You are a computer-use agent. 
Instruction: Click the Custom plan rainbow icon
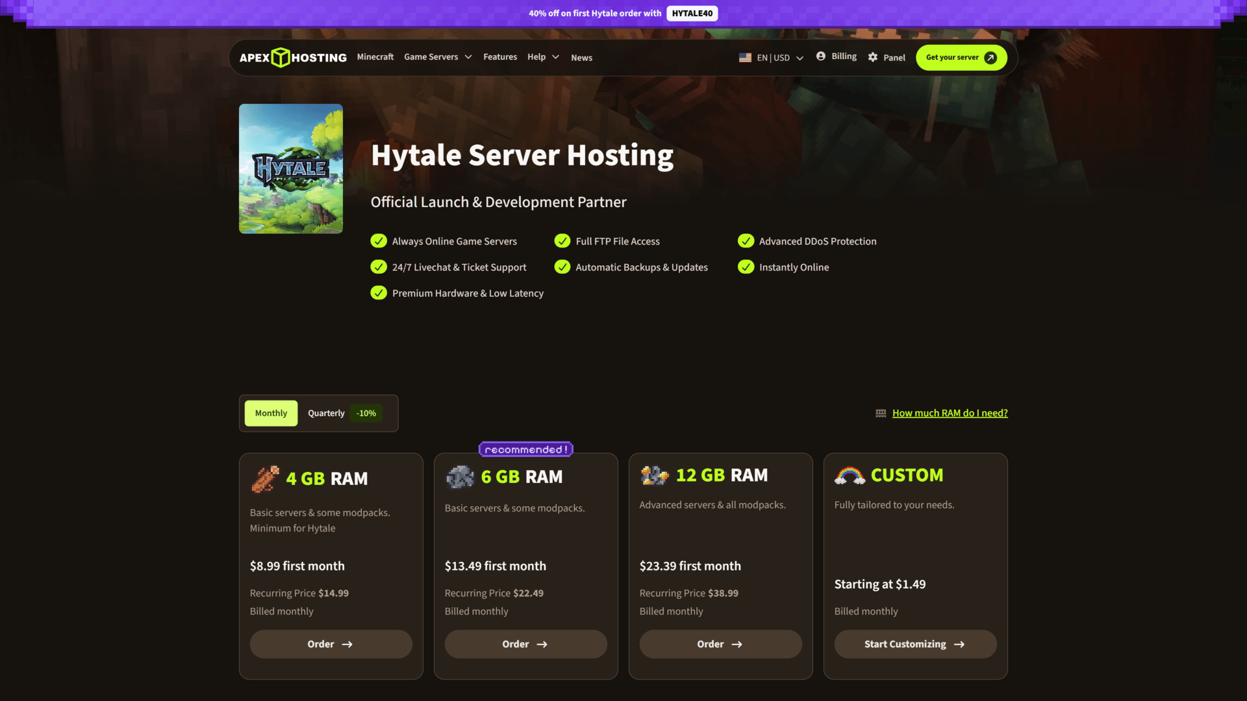pyautogui.click(x=850, y=475)
